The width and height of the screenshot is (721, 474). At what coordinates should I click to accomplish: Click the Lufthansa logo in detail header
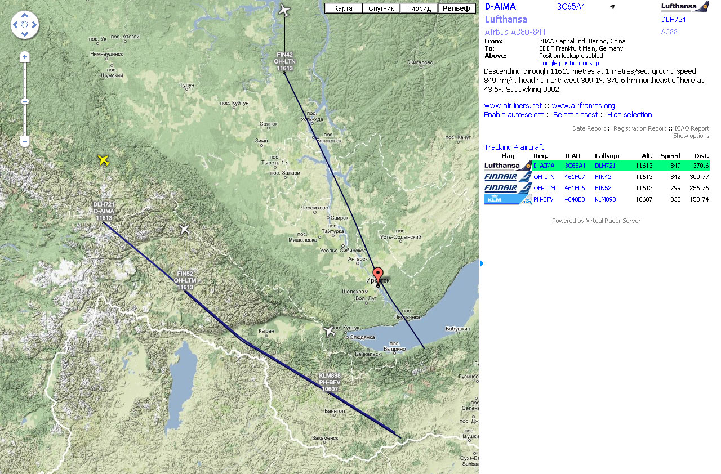(x=685, y=7)
